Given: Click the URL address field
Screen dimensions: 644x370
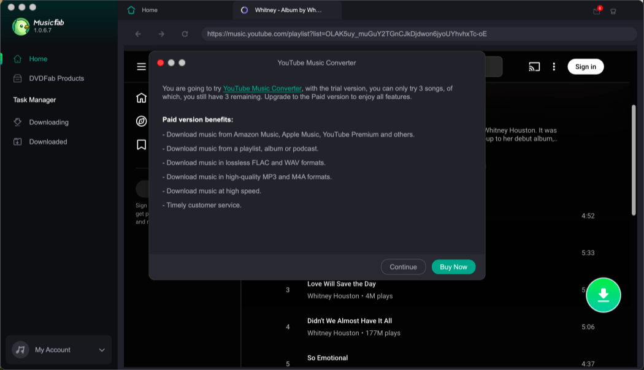Looking at the screenshot, I should point(419,34).
